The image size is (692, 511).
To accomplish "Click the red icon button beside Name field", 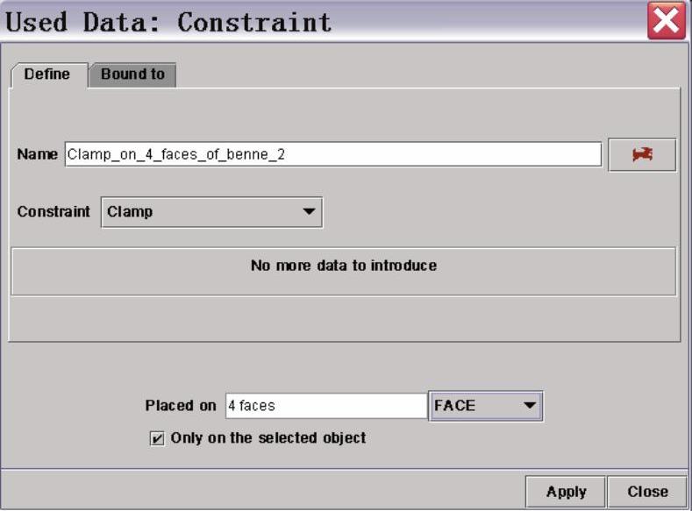I will click(x=642, y=155).
